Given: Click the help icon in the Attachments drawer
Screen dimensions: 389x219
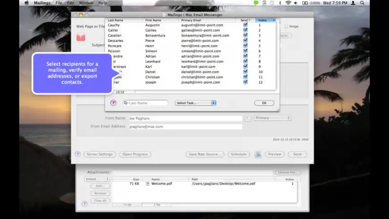Looking at the screenshot, I should point(85,204).
